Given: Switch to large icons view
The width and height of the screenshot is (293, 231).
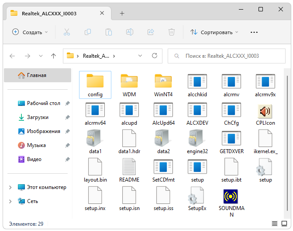Looking at the screenshot, I should (x=284, y=224).
